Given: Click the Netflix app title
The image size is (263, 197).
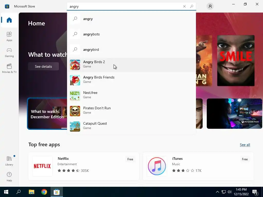Looking at the screenshot, I should 63,159.
